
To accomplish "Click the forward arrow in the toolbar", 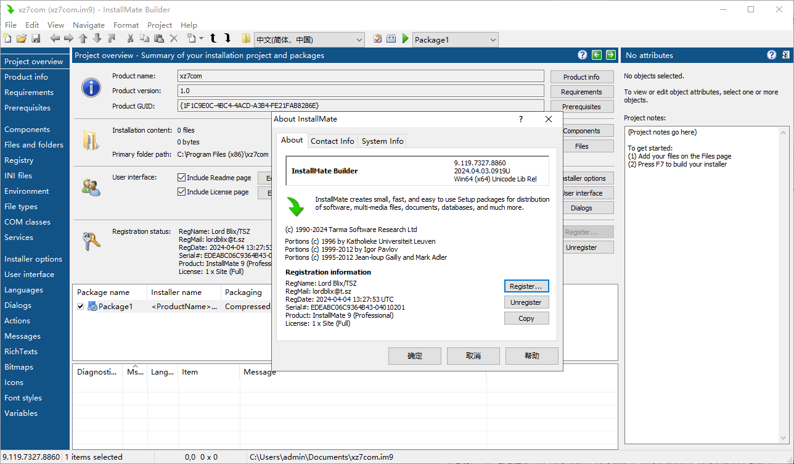I will click(69, 39).
